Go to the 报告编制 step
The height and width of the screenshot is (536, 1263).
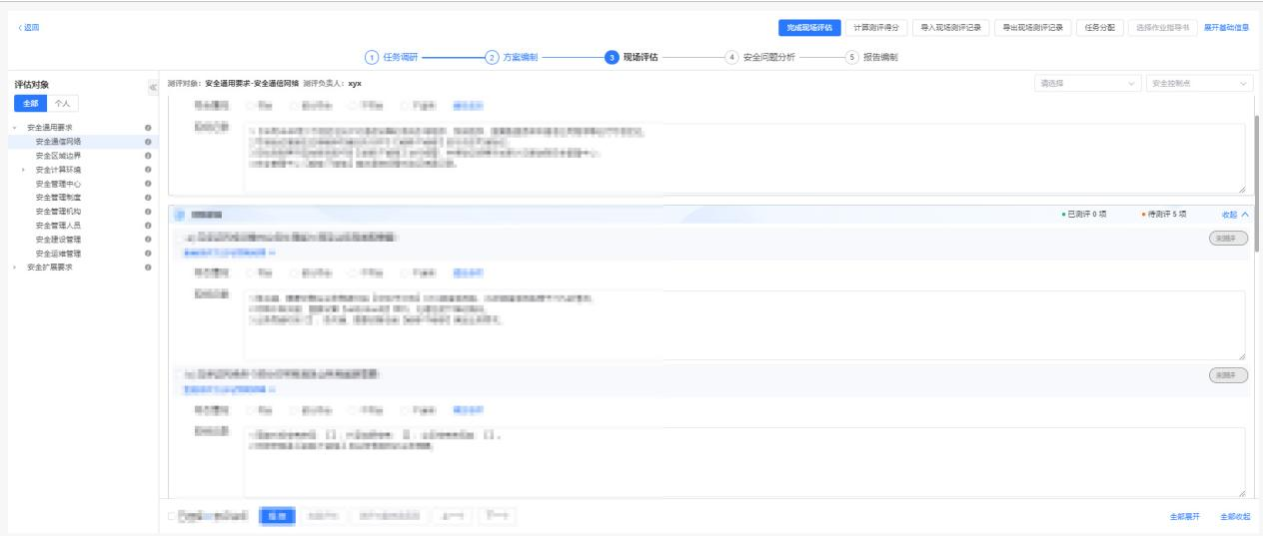[x=878, y=57]
